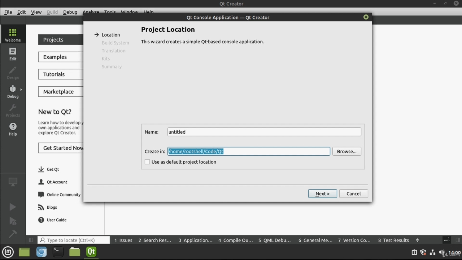Open the network connection tray icon
The width and height of the screenshot is (462, 260).
coord(432,252)
